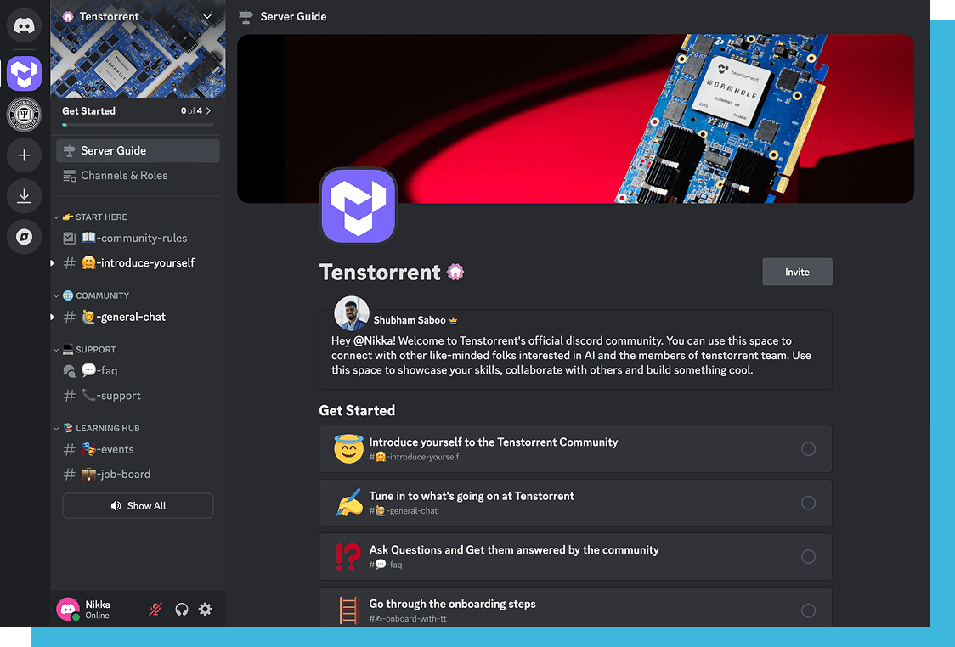Mark Introduce yourself task as complete
Image resolution: width=955 pixels, height=647 pixels.
(x=808, y=449)
